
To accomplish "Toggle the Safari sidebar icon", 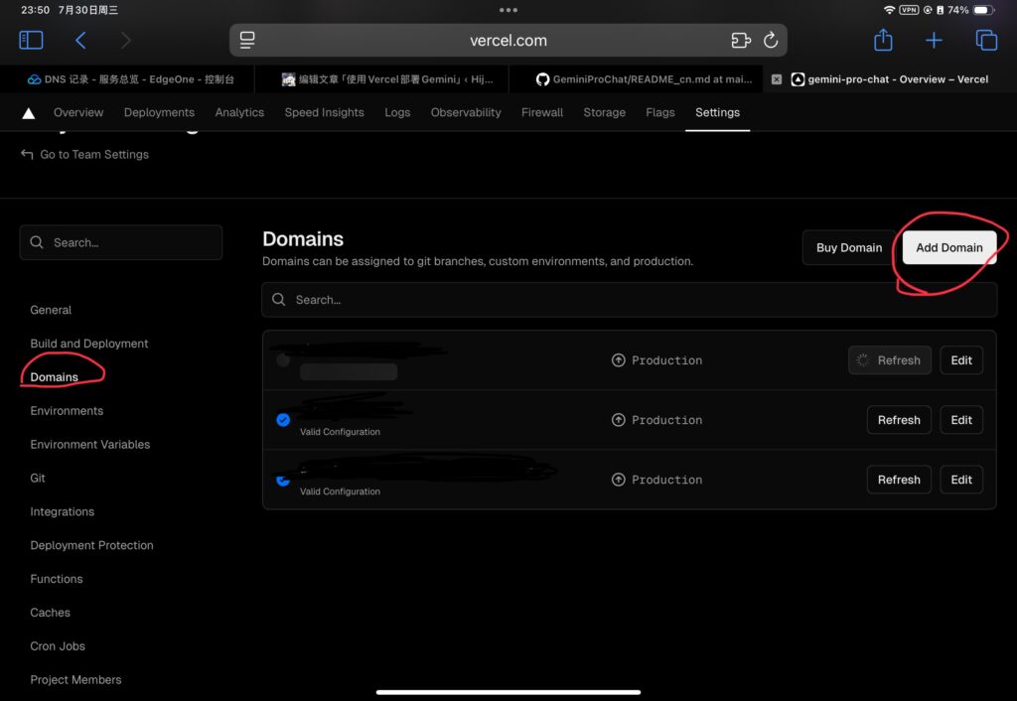I will pos(31,40).
